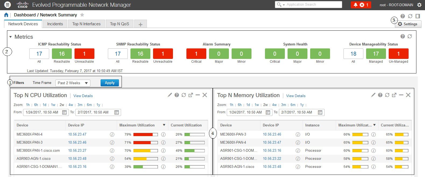Open global settings gear beside root user

(419, 5)
